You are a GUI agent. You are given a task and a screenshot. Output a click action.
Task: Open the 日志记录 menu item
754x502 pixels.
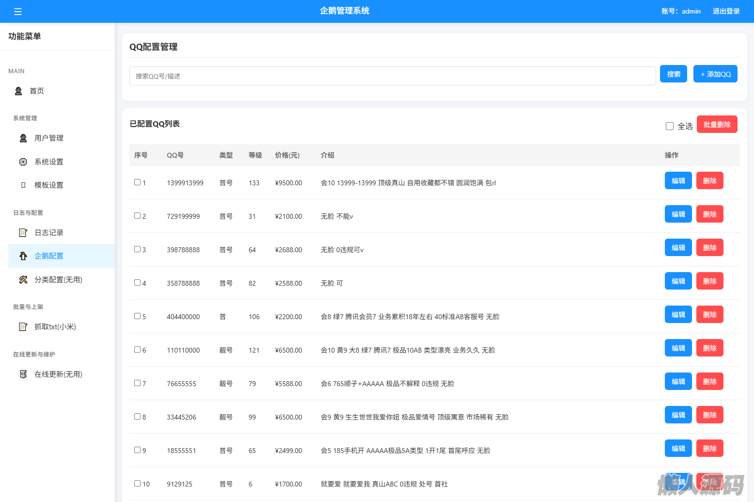(x=49, y=233)
